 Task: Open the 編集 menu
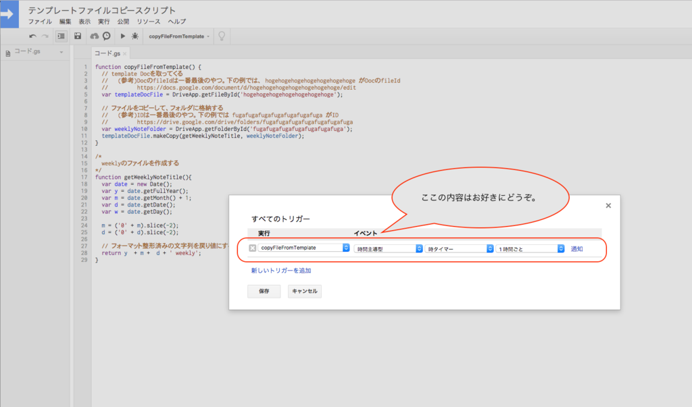click(x=66, y=22)
